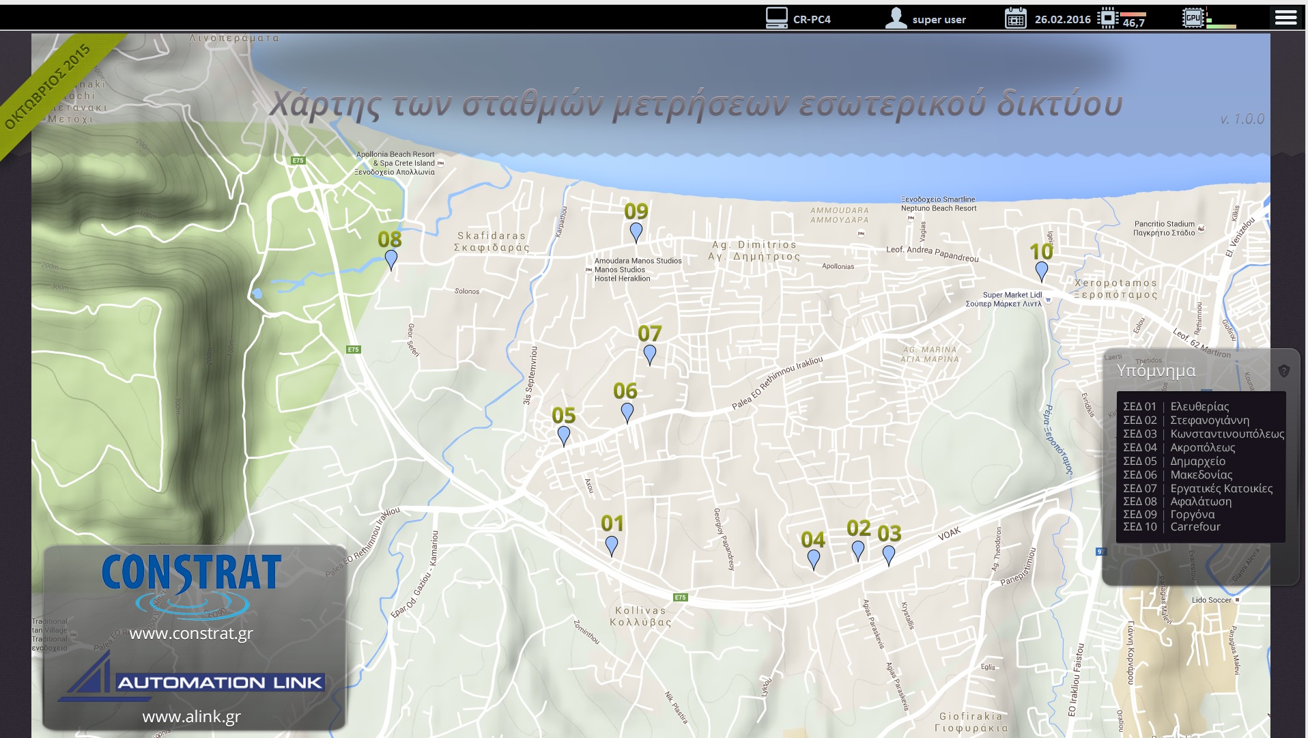The image size is (1308, 738).
Task: Click the help shield icon in Υπόμνημα panel
Action: click(1283, 371)
